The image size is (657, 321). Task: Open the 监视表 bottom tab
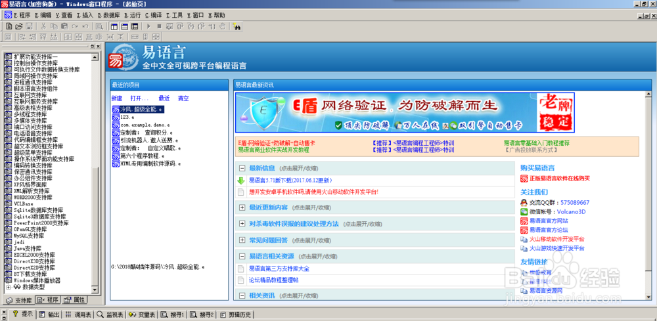(110, 314)
